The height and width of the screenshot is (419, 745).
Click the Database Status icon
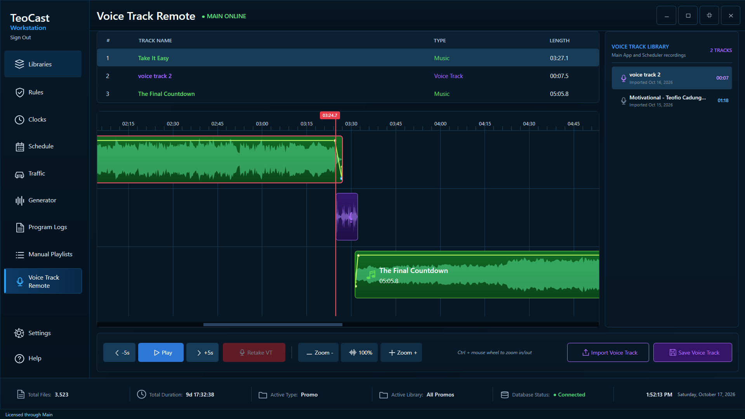(x=505, y=395)
